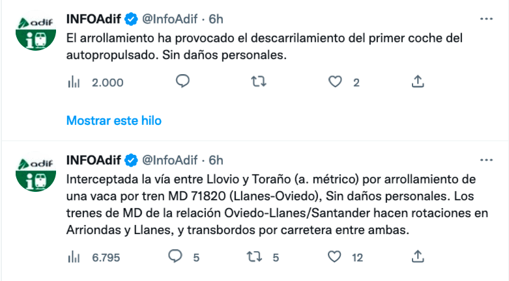Share the Llovio-Toraño tweet
Image resolution: width=509 pixels, height=281 pixels.
(x=419, y=256)
